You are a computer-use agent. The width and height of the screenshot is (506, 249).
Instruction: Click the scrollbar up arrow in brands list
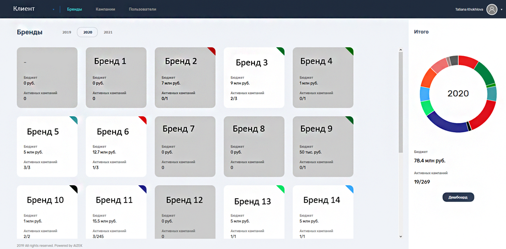coord(401,49)
